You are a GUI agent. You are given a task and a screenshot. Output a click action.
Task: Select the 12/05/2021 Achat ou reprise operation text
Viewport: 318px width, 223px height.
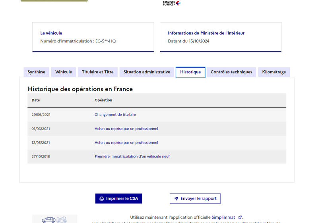coord(126,143)
